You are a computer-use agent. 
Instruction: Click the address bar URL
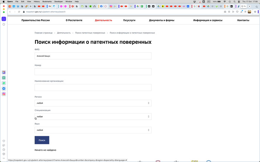click(46, 12)
